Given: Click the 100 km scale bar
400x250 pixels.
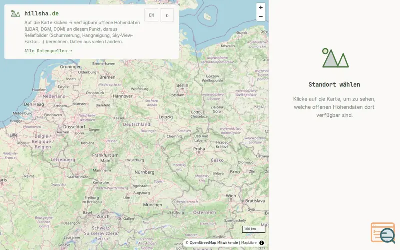Looking at the screenshot, I should [253, 229].
